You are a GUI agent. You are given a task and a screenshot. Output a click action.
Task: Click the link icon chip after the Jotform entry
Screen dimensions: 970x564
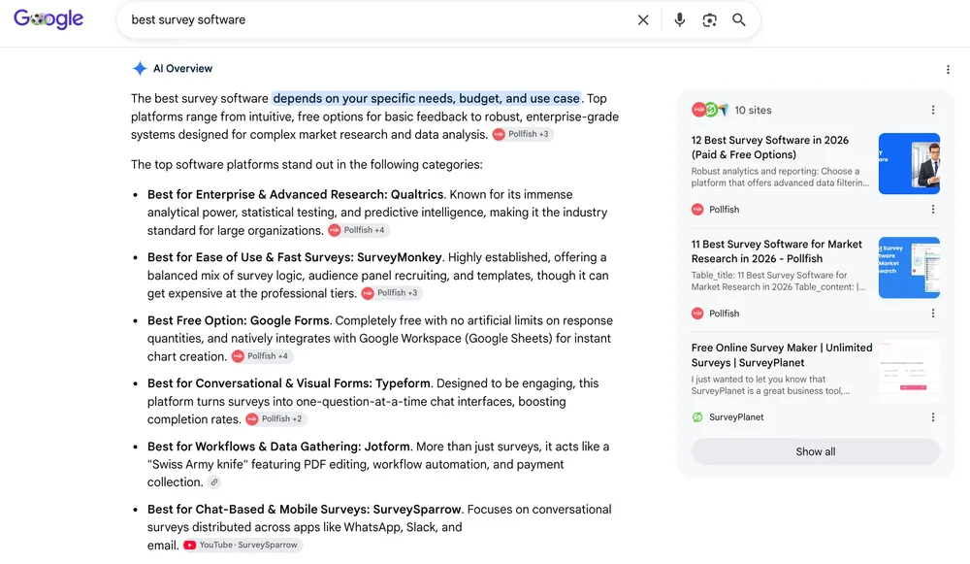point(214,482)
